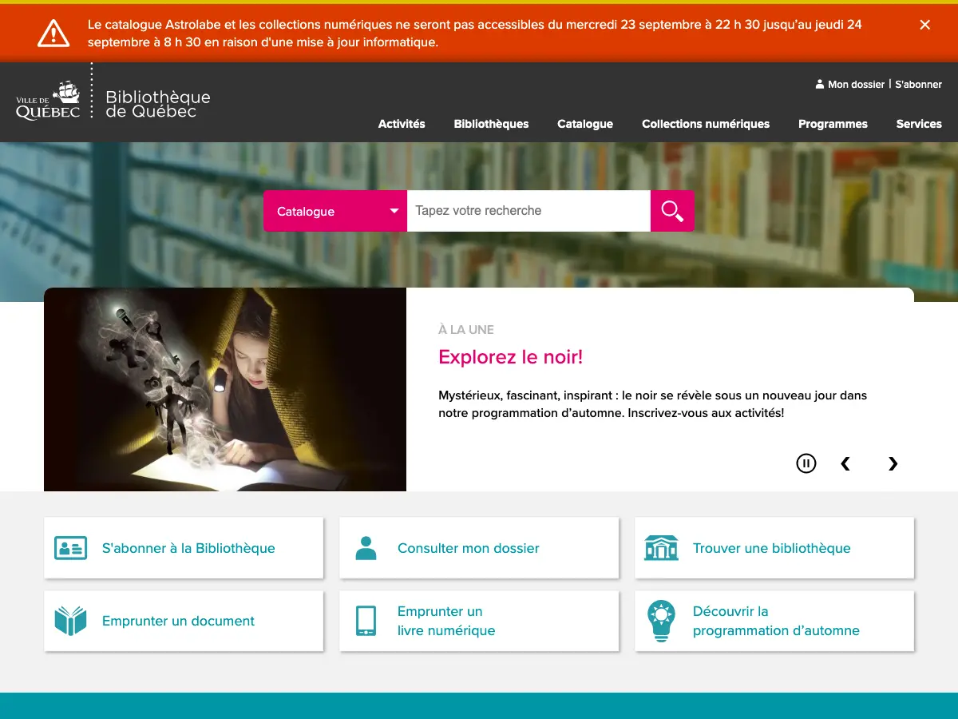Open the Programmes menu
Image resolution: width=958 pixels, height=719 pixels.
[833, 124]
